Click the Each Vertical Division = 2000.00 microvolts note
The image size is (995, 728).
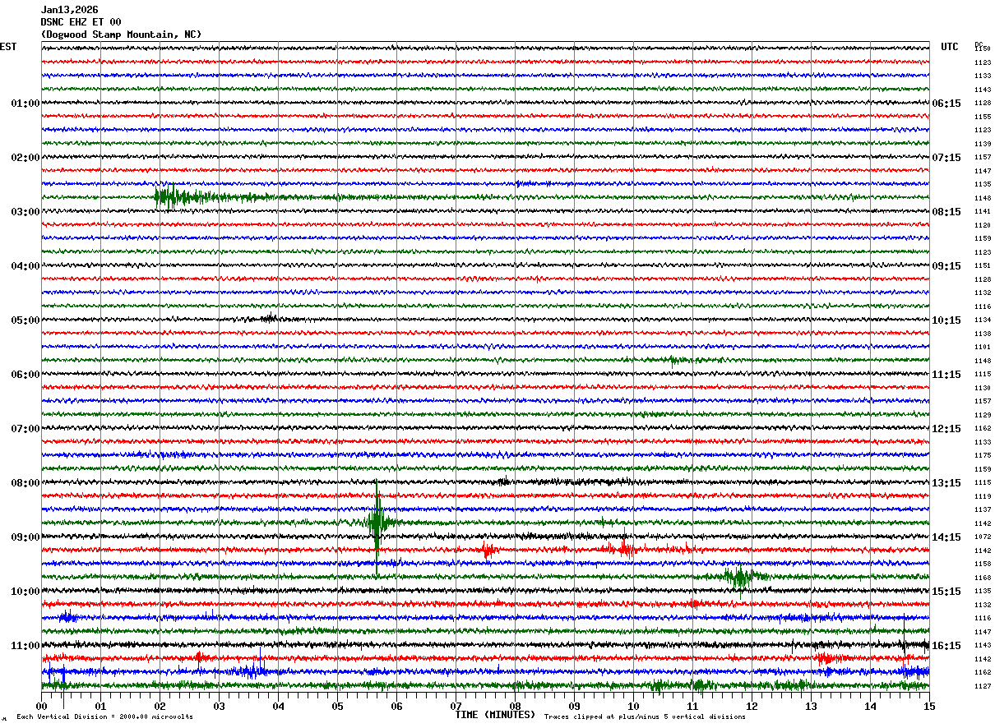104,717
